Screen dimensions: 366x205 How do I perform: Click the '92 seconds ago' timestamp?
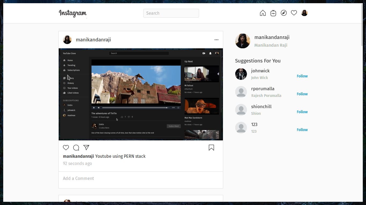tap(77, 163)
